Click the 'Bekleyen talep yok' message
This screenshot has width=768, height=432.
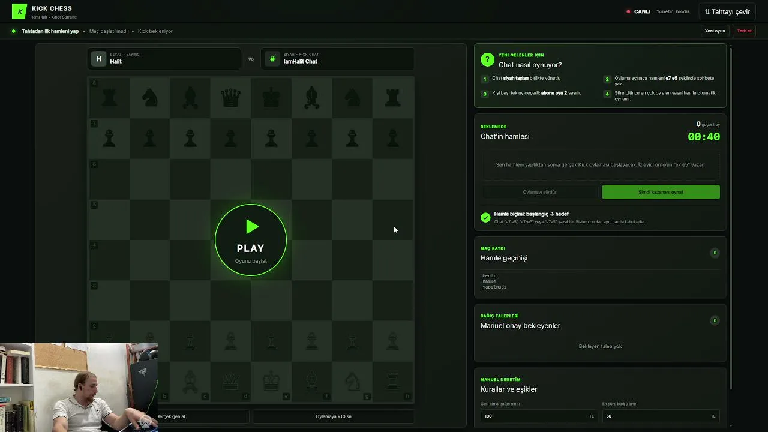pyautogui.click(x=600, y=346)
